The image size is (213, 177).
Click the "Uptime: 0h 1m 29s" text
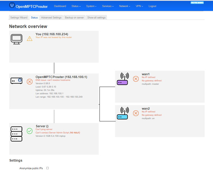(x=45, y=90)
